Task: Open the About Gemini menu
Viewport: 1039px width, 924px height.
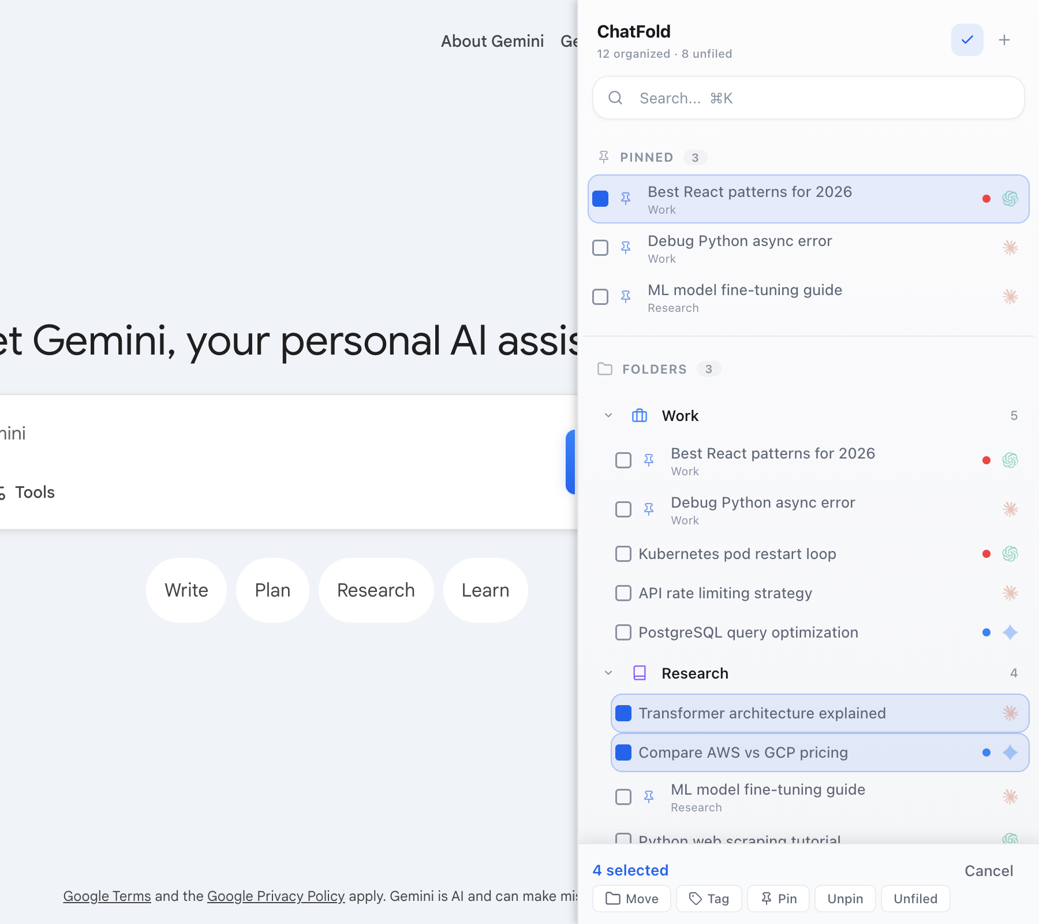Action: [492, 41]
